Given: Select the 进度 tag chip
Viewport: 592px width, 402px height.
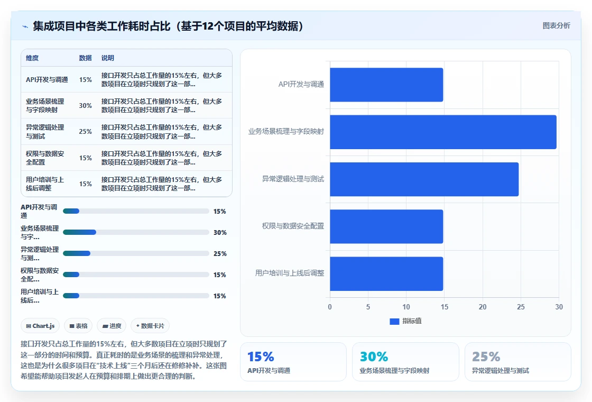Looking at the screenshot, I should point(112,326).
